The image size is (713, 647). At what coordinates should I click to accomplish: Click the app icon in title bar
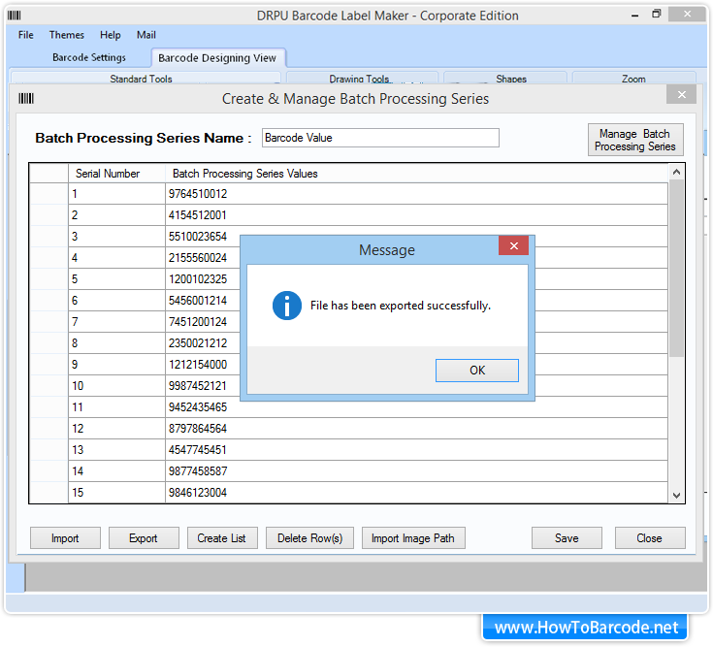(13, 15)
